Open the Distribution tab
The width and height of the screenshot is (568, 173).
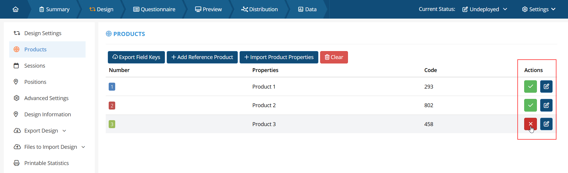[259, 9]
